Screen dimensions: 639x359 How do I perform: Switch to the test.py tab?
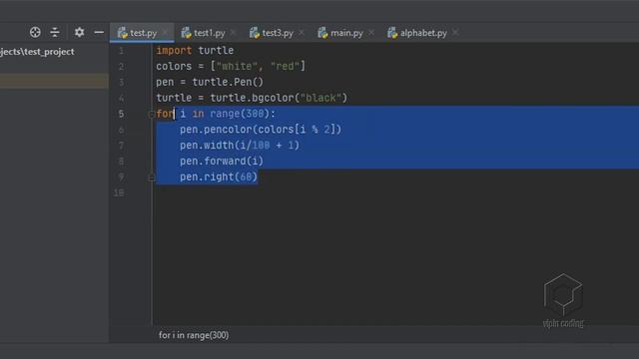[143, 33]
